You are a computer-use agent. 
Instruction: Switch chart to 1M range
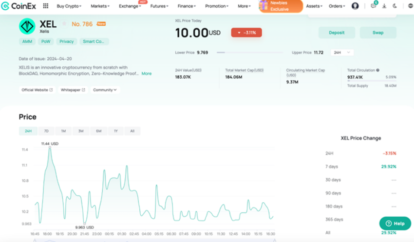coord(63,131)
